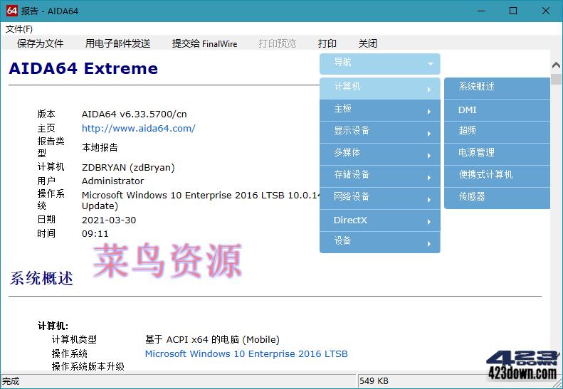Viewport: 563px width, 389px height.
Task: Click the Administrator user value
Action: (x=112, y=181)
